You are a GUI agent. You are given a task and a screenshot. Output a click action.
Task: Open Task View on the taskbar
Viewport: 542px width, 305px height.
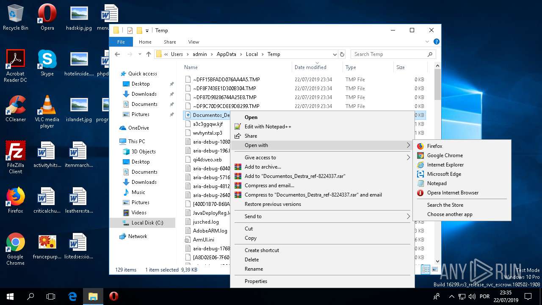(x=51, y=297)
